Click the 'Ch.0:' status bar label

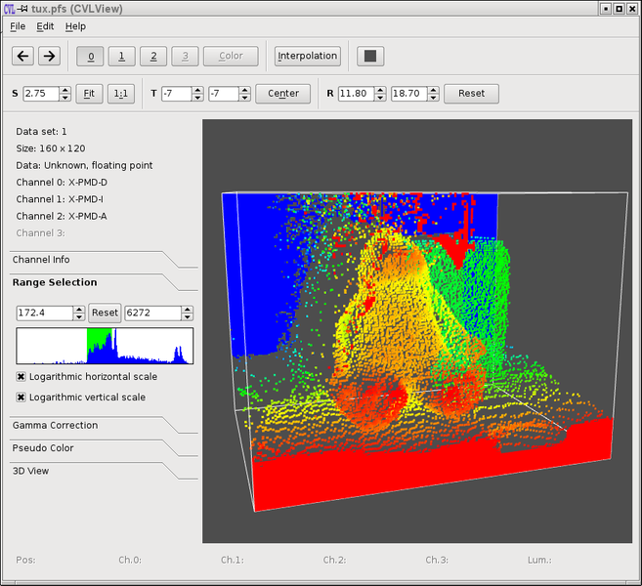point(130,560)
